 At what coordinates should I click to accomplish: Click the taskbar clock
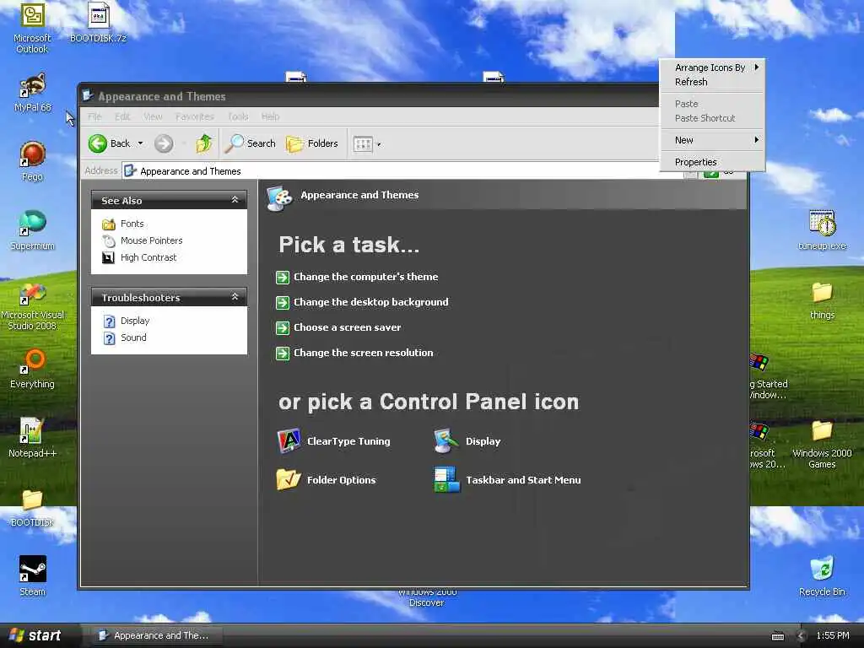pyautogui.click(x=832, y=635)
